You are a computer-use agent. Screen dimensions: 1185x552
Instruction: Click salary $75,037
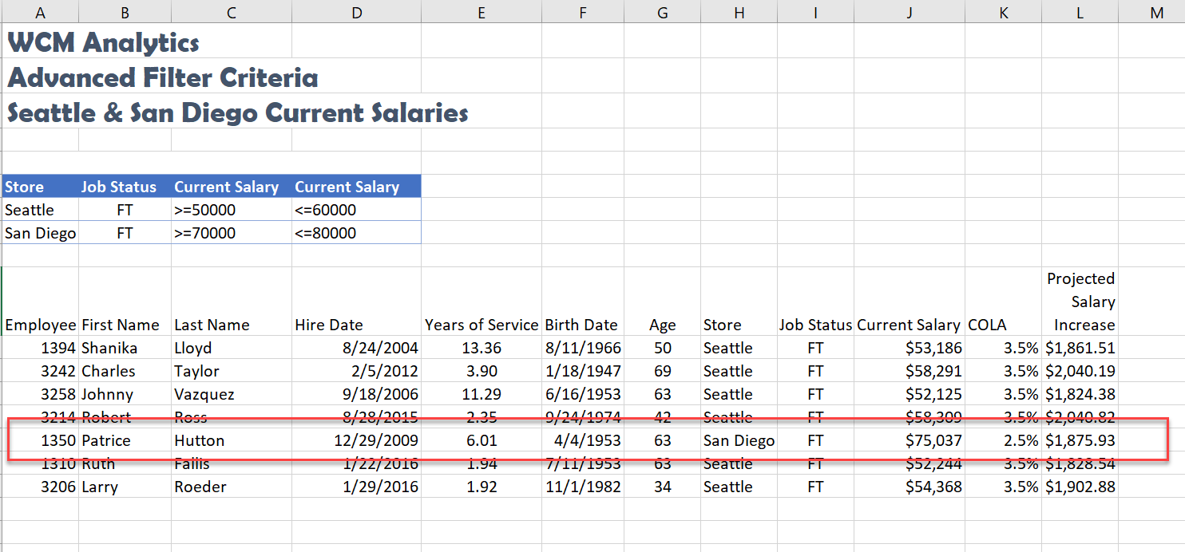(x=909, y=440)
